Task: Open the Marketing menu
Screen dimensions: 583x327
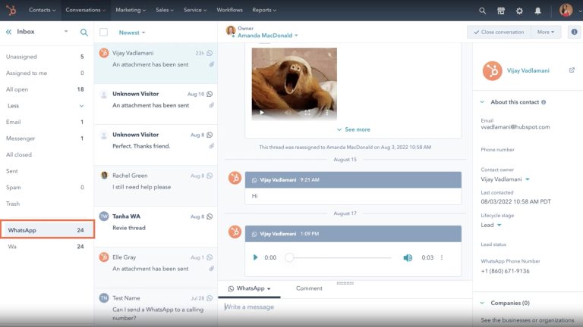Action: click(x=130, y=10)
